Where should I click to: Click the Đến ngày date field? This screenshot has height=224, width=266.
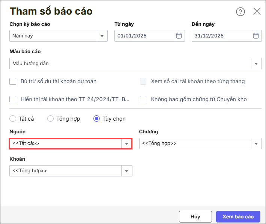point(221,36)
